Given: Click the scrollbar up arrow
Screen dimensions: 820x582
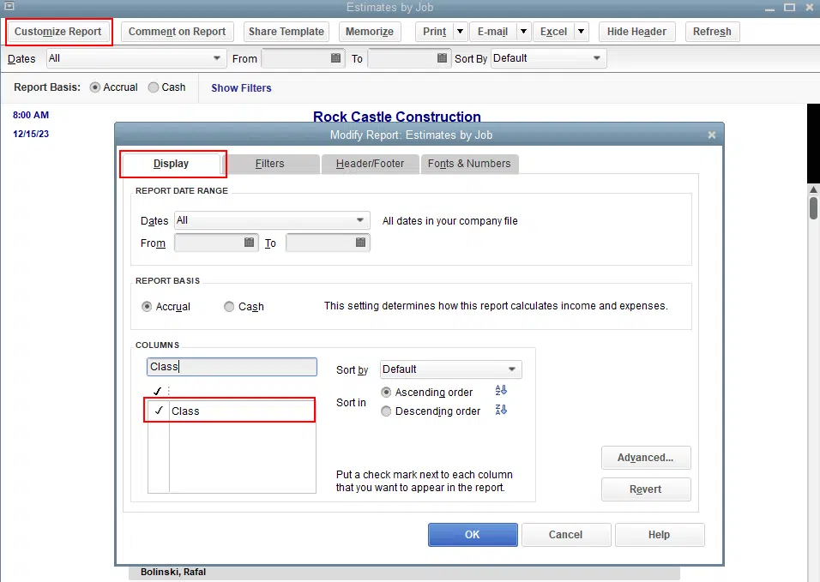Looking at the screenshot, I should (x=813, y=189).
